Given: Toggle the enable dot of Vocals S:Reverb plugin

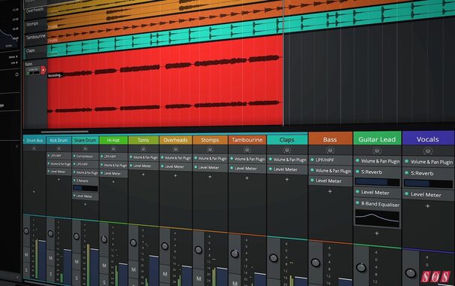Looking at the screenshot, I should tap(407, 173).
